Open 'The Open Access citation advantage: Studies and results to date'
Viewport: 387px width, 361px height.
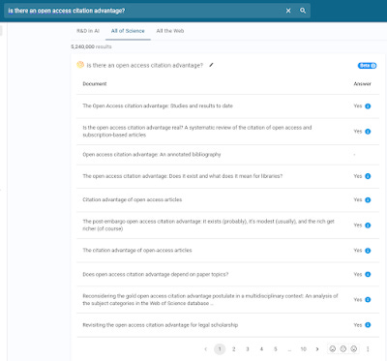click(x=158, y=105)
